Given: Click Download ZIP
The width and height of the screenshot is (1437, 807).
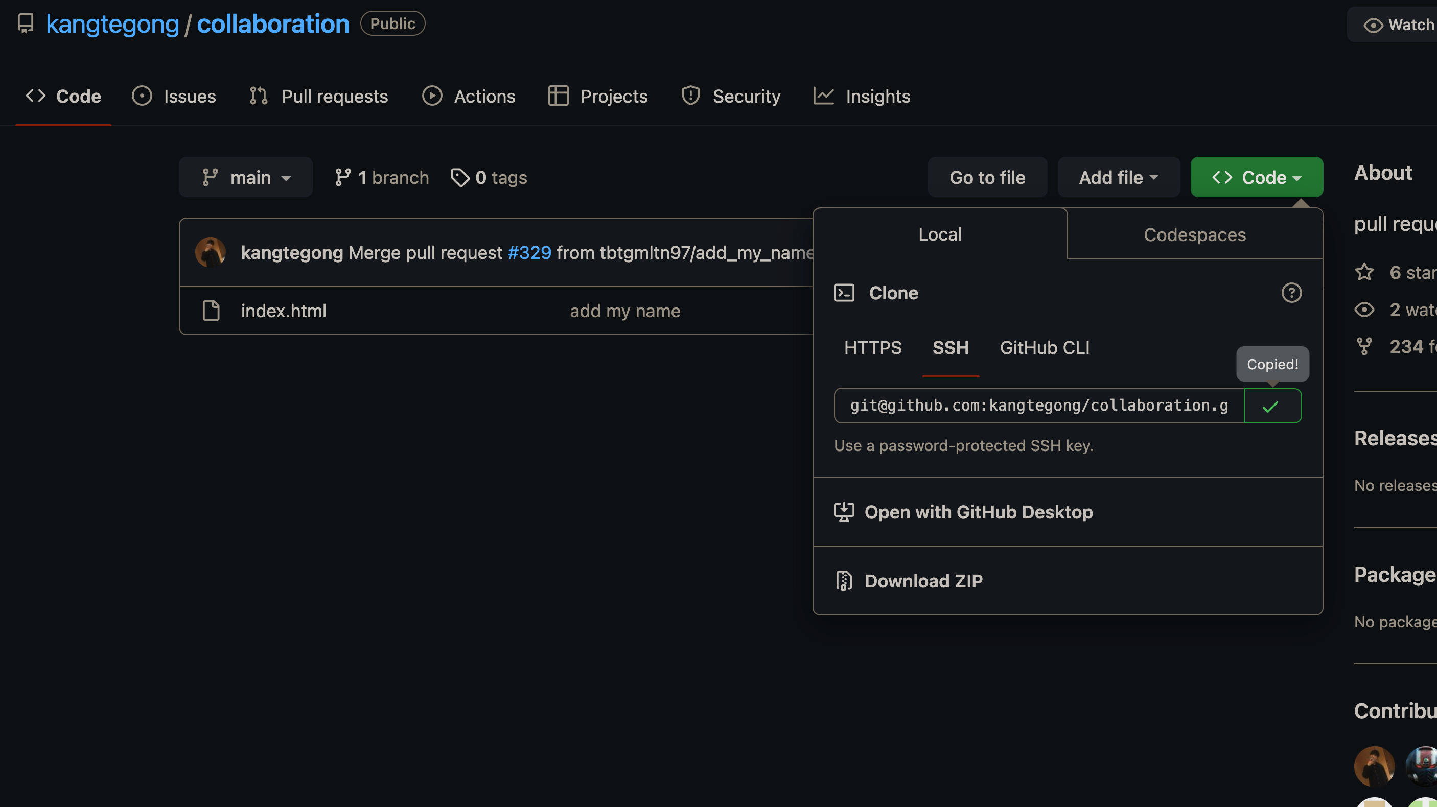Looking at the screenshot, I should coord(923,581).
